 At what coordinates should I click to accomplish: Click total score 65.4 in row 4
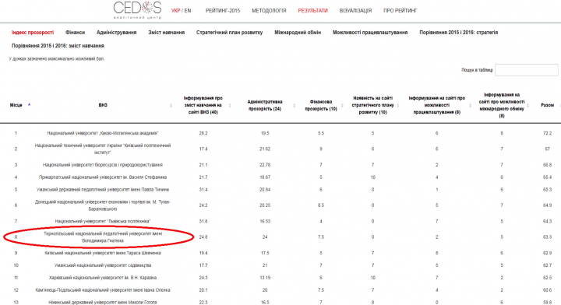(548, 177)
